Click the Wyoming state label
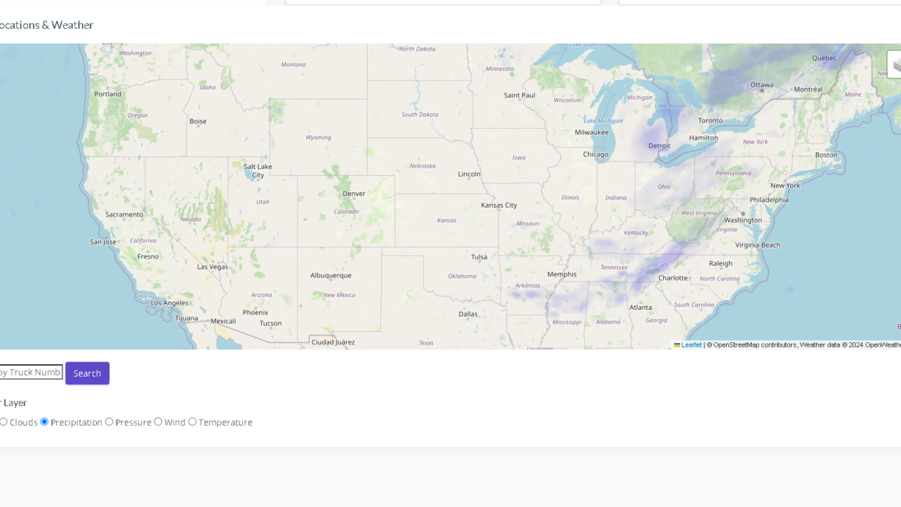 coord(318,137)
